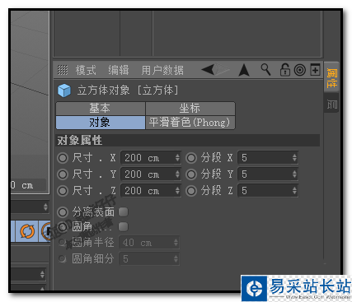Click the 分段 Y stepper arrows
352x302 pixels.
pos(294,174)
